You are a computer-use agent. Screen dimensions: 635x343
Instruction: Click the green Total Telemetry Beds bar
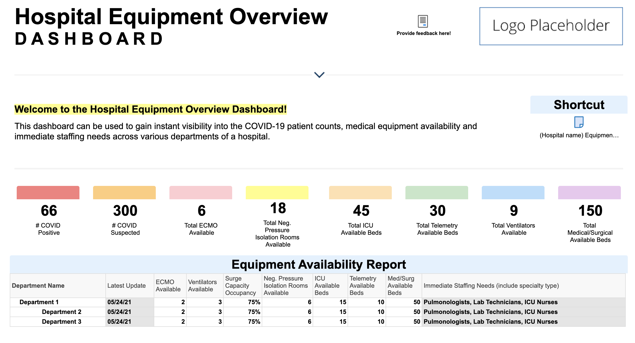point(437,193)
